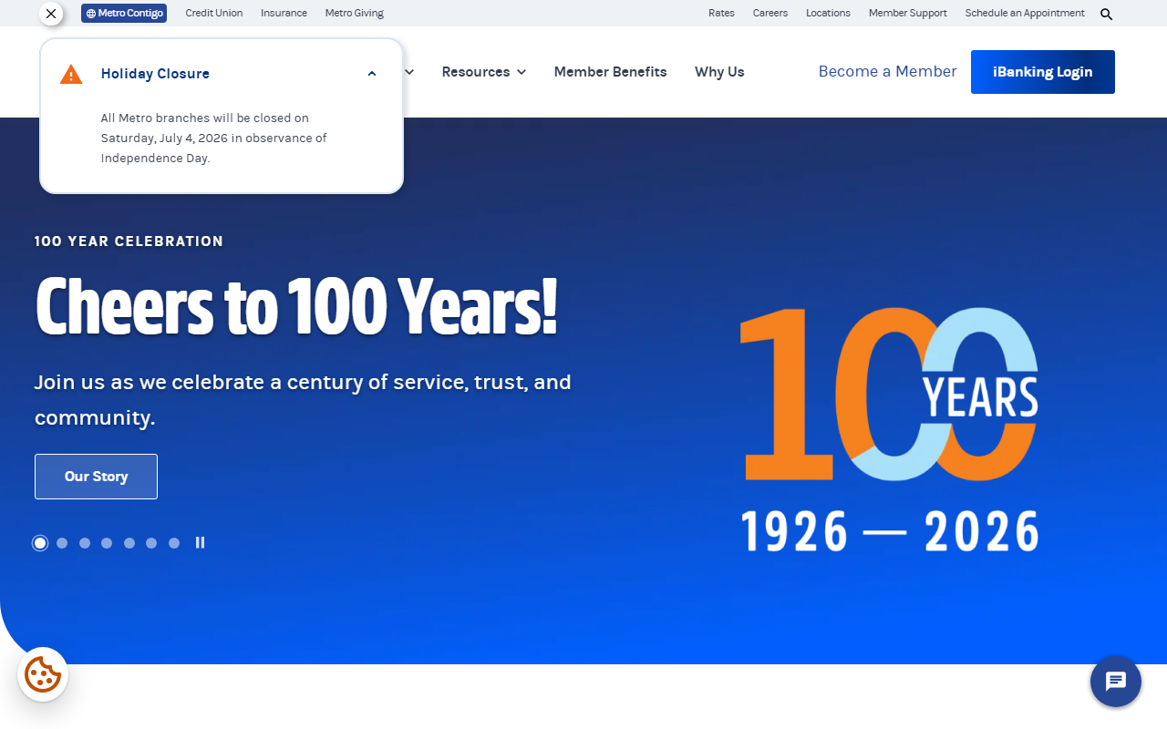This screenshot has height=729, width=1167.
Task: Go to the second carousel slide dot
Action: (x=62, y=543)
